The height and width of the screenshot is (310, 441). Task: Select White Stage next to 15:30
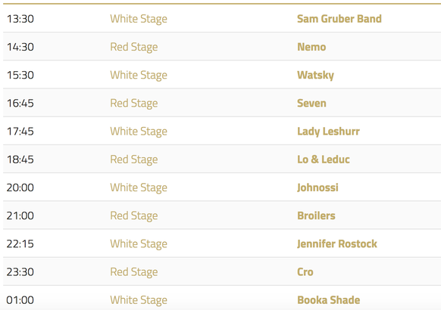(139, 75)
